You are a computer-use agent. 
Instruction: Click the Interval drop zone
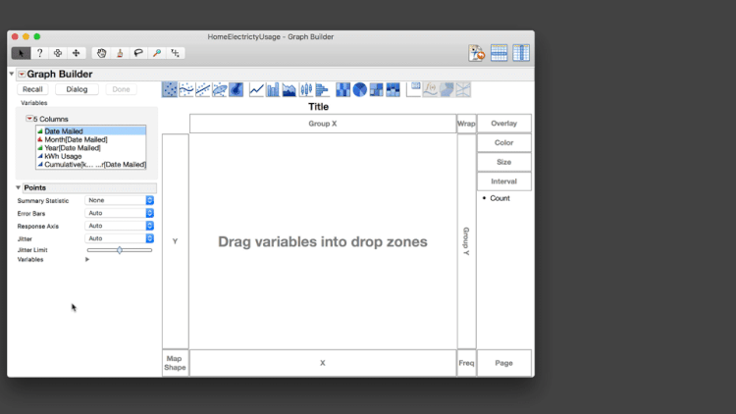click(504, 181)
